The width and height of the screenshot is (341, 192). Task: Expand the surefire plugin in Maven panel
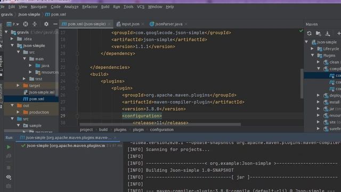(x=319, y=129)
